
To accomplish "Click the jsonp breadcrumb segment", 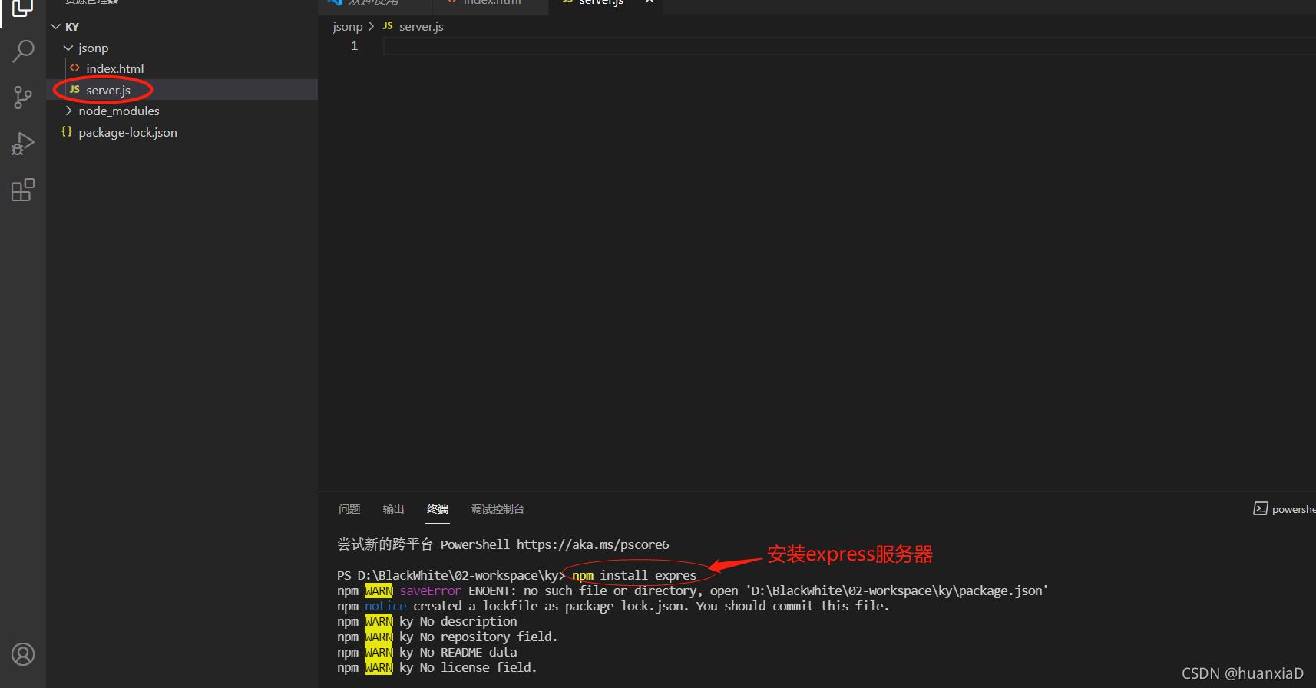I will (x=347, y=26).
